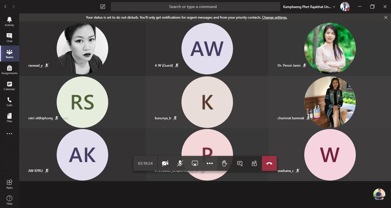Expand Kamphaeng Phet Rajabhat organization dropdown
Image resolution: width=391 pixels, height=208 pixels.
click(x=309, y=7)
